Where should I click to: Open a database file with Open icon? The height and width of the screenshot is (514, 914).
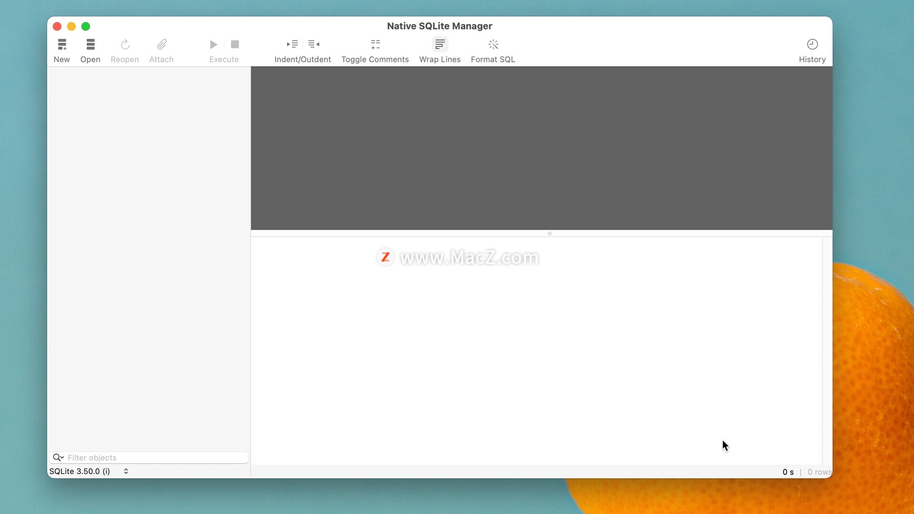tap(90, 44)
